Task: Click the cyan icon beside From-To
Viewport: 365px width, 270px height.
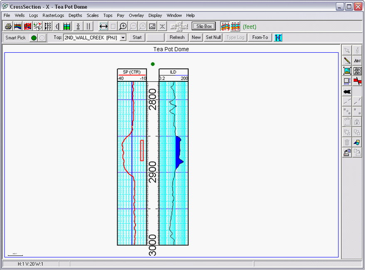Action: (x=278, y=37)
